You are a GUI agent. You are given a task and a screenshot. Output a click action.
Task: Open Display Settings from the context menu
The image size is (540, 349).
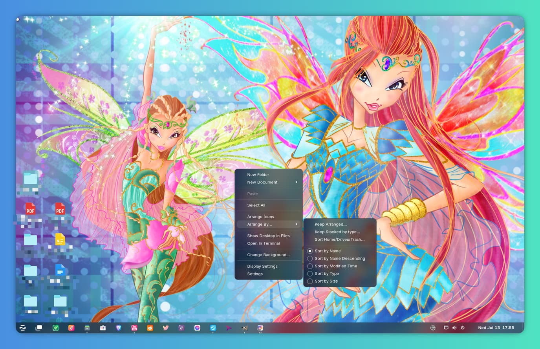[x=269, y=267]
